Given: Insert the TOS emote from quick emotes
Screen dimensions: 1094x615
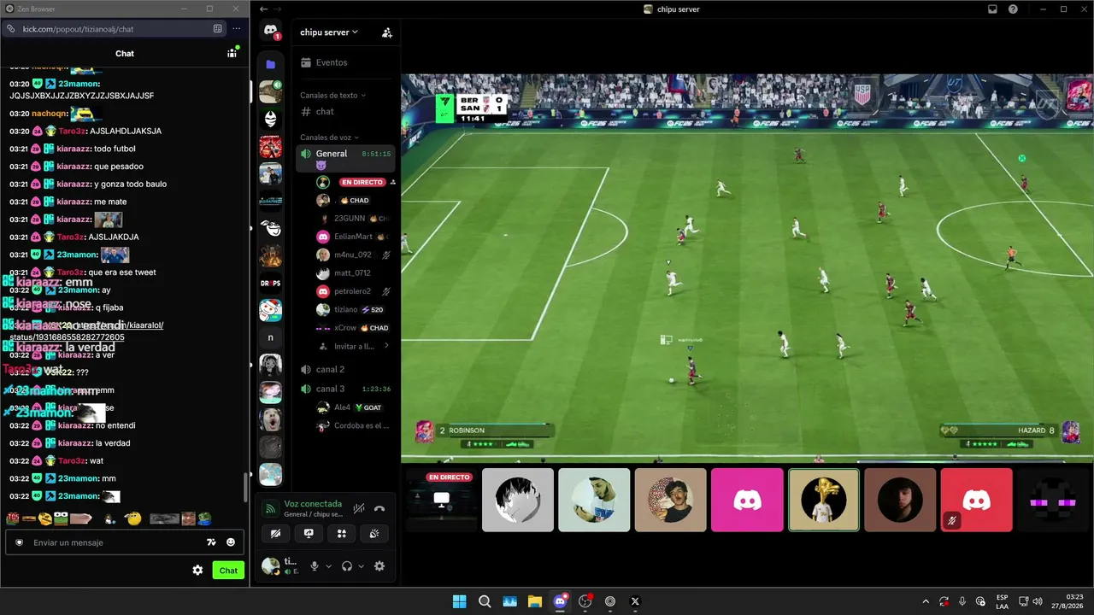Looking at the screenshot, I should point(13,518).
